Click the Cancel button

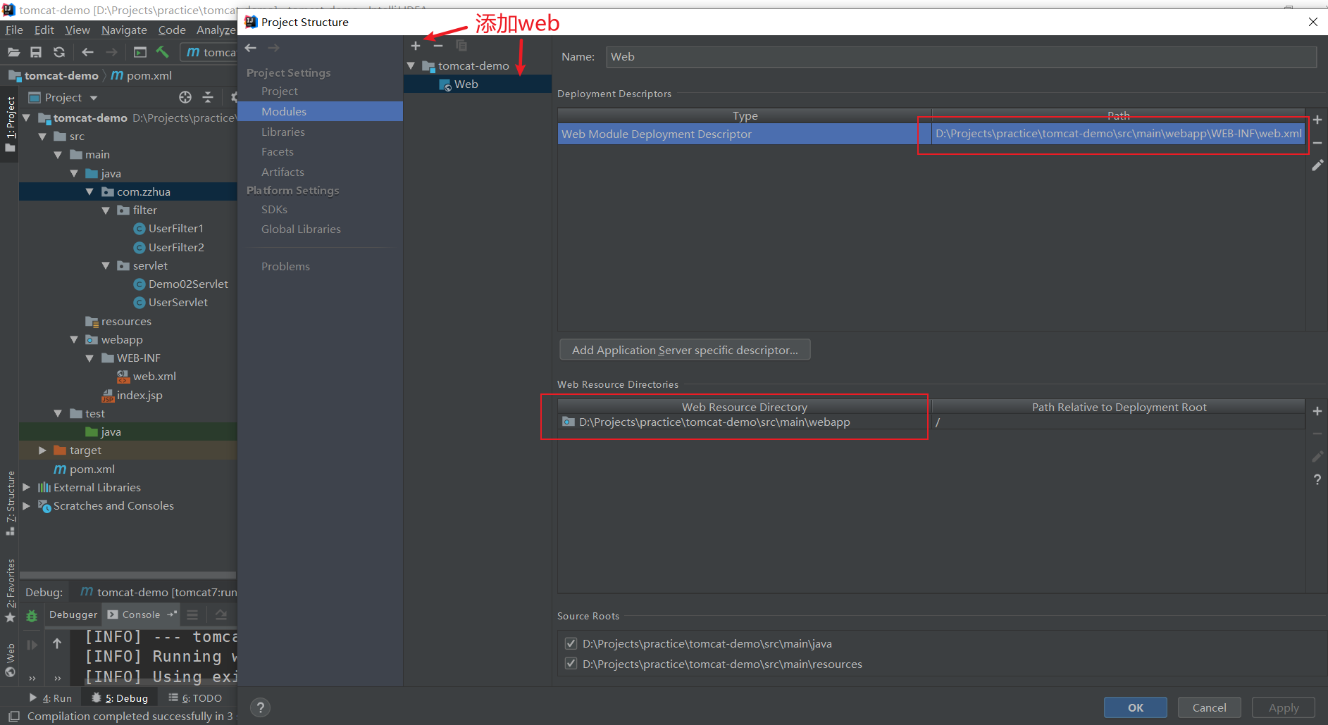[1210, 707]
